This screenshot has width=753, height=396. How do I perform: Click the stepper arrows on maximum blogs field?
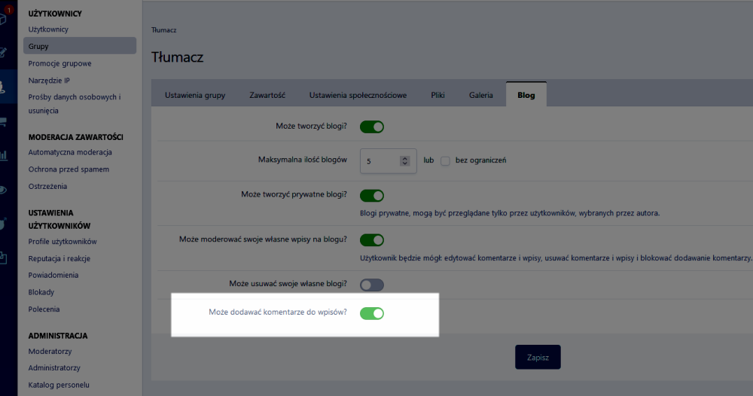[x=404, y=161]
